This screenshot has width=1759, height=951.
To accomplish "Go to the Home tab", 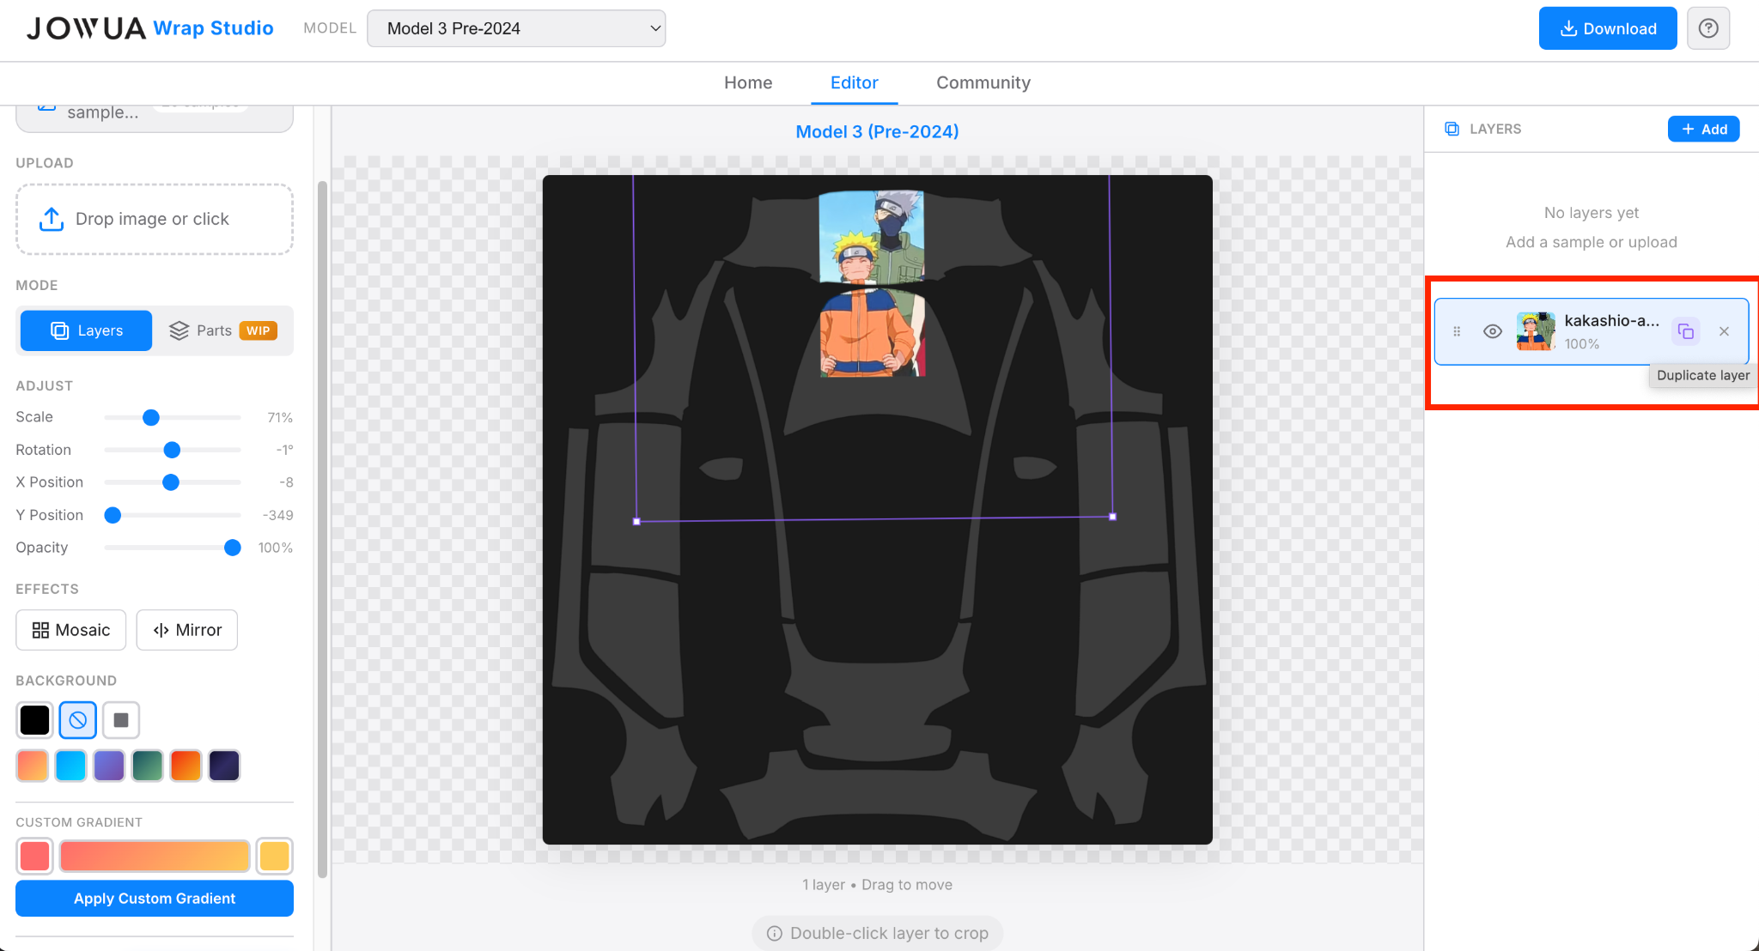I will click(747, 82).
